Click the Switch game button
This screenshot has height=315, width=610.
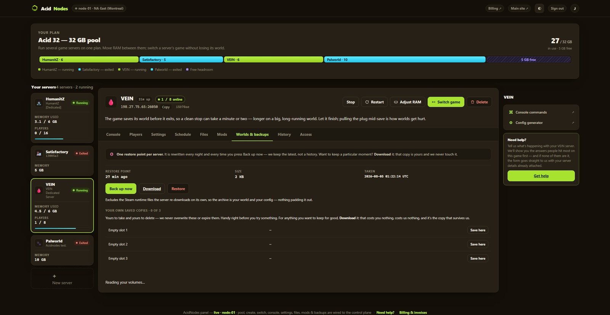(446, 102)
